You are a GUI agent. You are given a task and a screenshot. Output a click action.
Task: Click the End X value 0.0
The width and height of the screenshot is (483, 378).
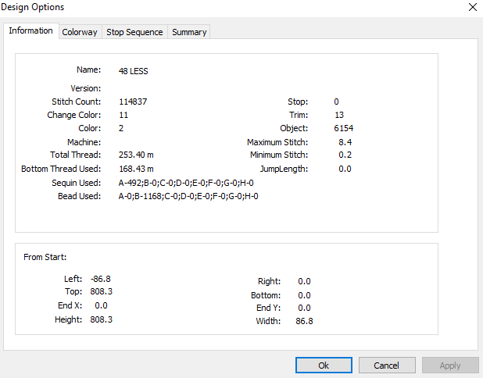[x=101, y=305]
